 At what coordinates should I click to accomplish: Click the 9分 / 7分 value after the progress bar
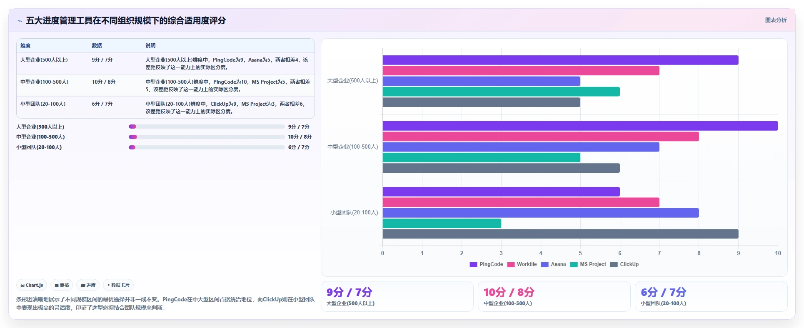coord(299,127)
